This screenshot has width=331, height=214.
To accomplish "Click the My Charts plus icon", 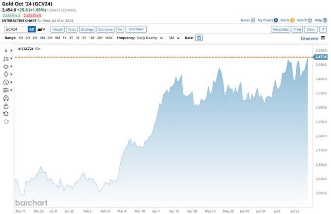I will (x=276, y=20).
